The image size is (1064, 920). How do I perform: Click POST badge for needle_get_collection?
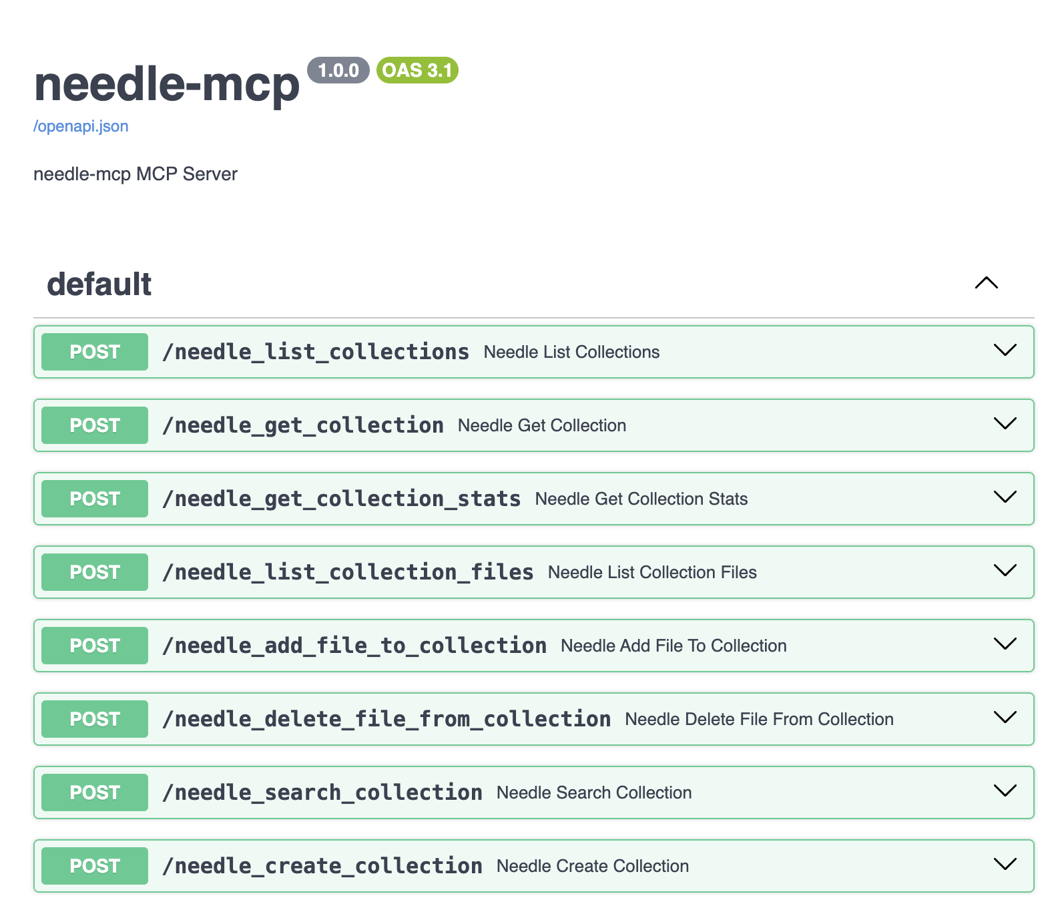click(95, 425)
